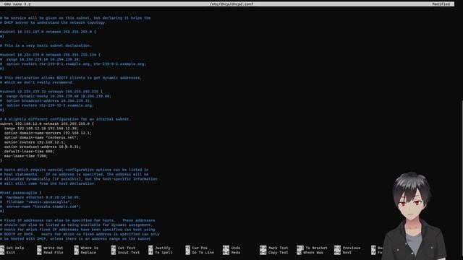Click the '# Hosts which require special configuration' comment

(74, 170)
